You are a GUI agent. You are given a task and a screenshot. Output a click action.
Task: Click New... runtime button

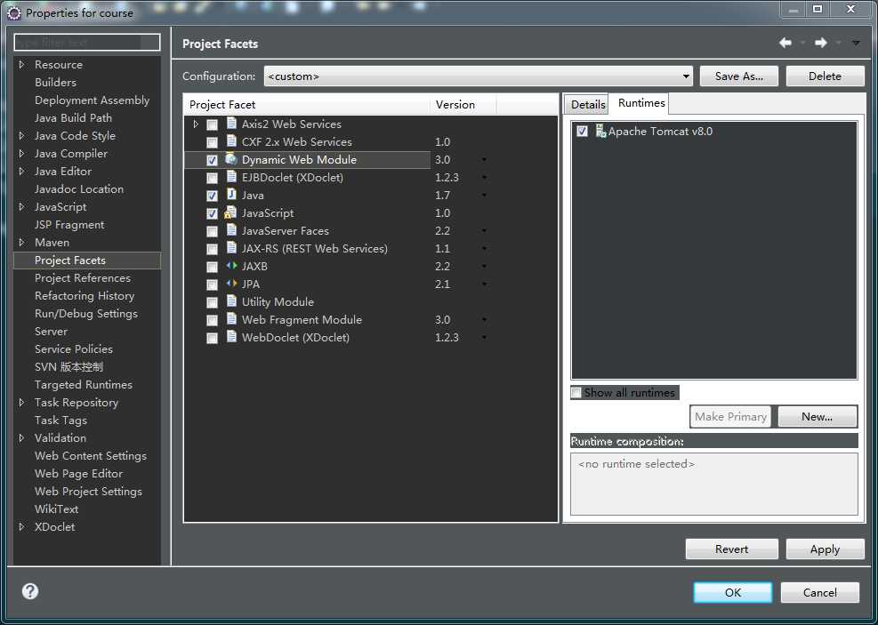[x=817, y=416]
